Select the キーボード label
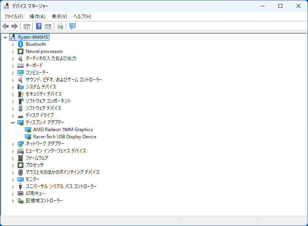Viewport: 308px width, 226px height. 34,65
